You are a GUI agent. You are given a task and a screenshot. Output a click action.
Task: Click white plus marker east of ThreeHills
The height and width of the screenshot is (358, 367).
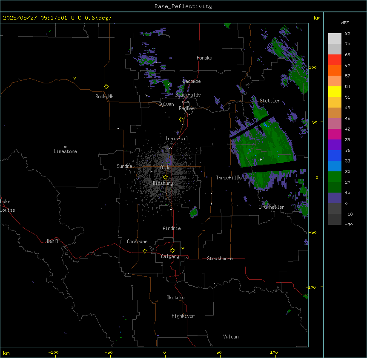261,159
